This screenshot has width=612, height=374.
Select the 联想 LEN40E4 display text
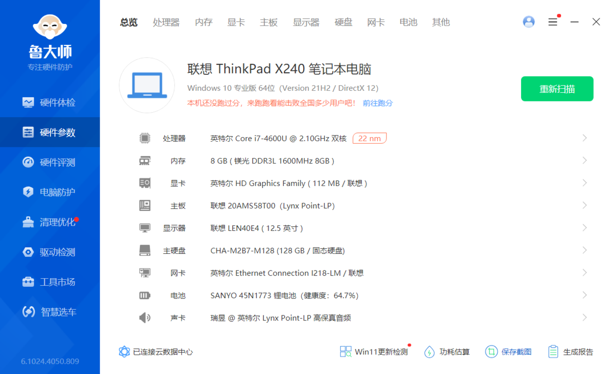click(x=256, y=228)
